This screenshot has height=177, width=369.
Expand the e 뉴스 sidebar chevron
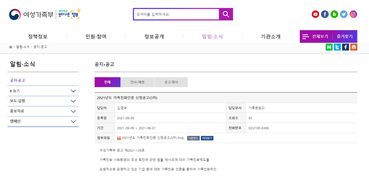(74, 91)
